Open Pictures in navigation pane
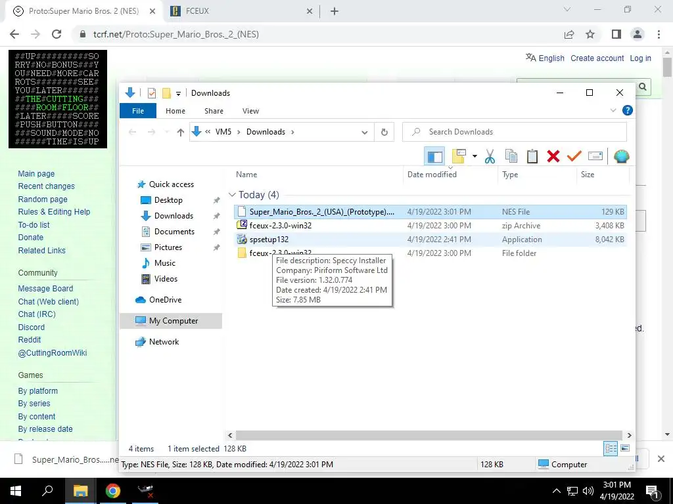 [168, 247]
